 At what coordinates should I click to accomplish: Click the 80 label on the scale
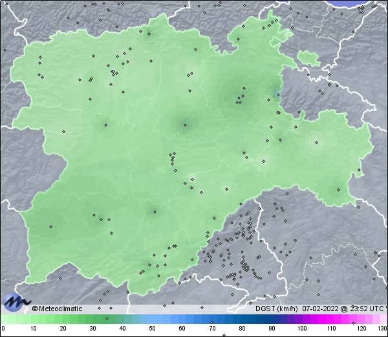242,329
